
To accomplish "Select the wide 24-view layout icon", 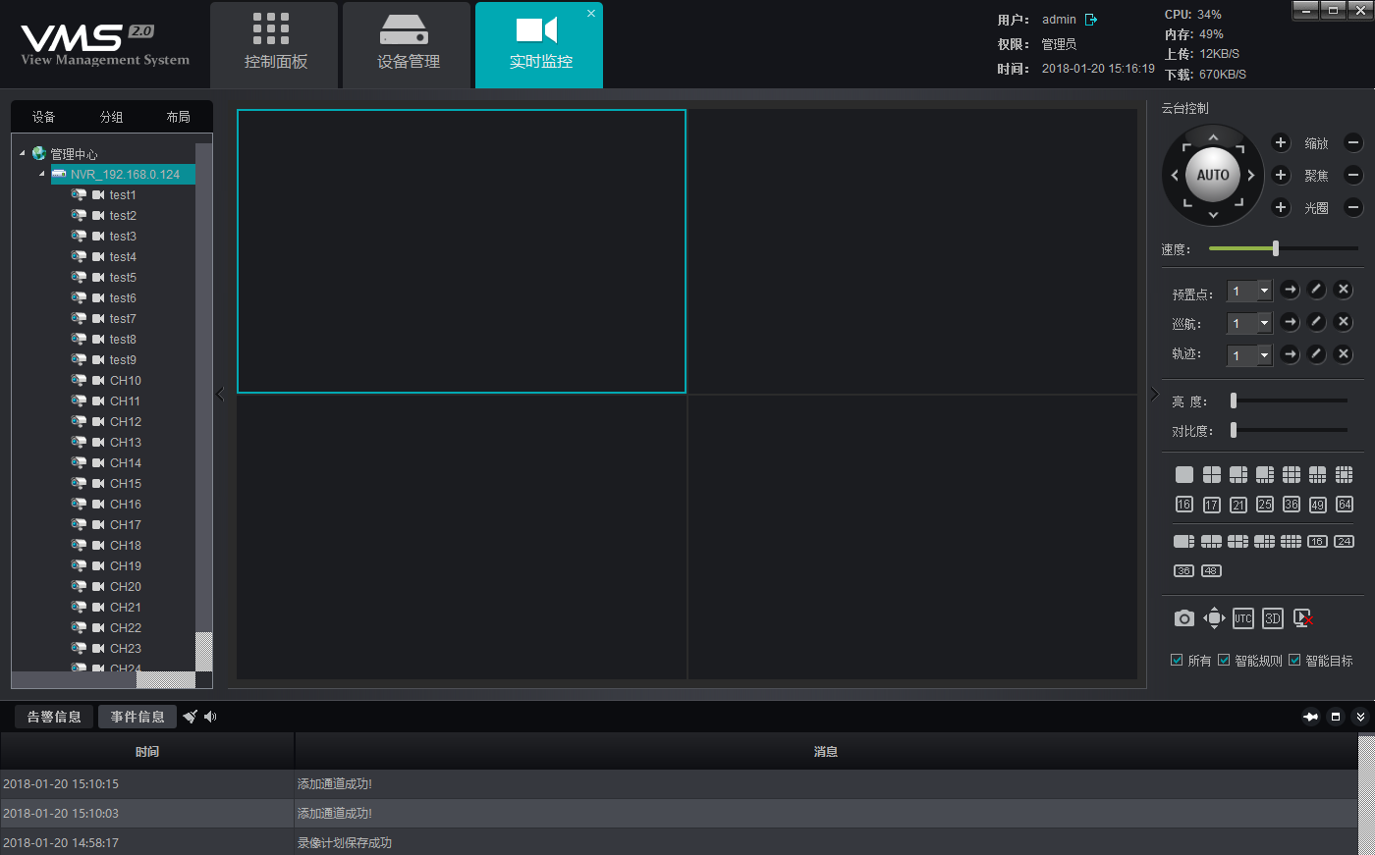I will click(x=1345, y=541).
